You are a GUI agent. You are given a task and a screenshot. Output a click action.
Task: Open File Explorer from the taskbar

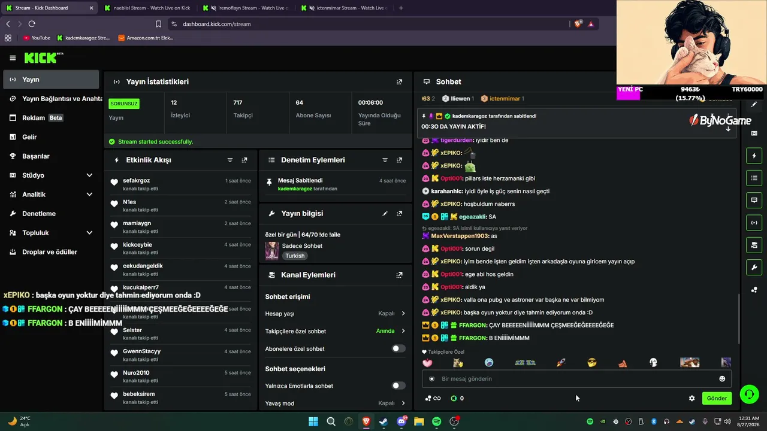click(x=419, y=422)
